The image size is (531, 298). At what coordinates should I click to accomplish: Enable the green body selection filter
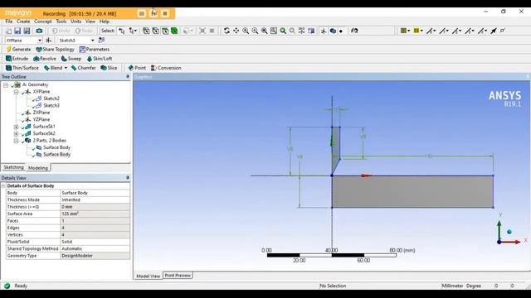coord(174,31)
